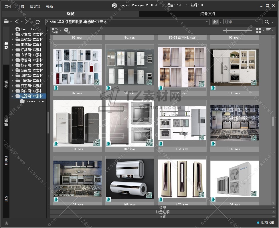Select the 101.max refrigerator thumbnail

77,123
